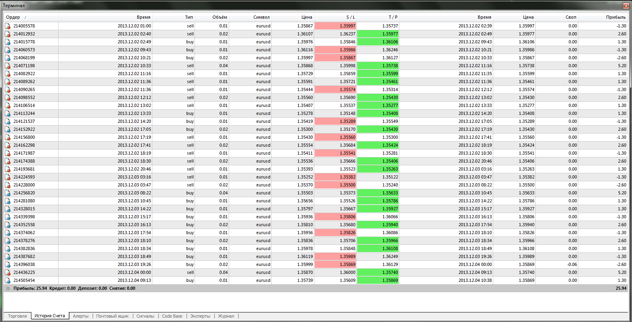Click order icon for 214256820
This screenshot has height=322, width=632.
tap(8, 193)
